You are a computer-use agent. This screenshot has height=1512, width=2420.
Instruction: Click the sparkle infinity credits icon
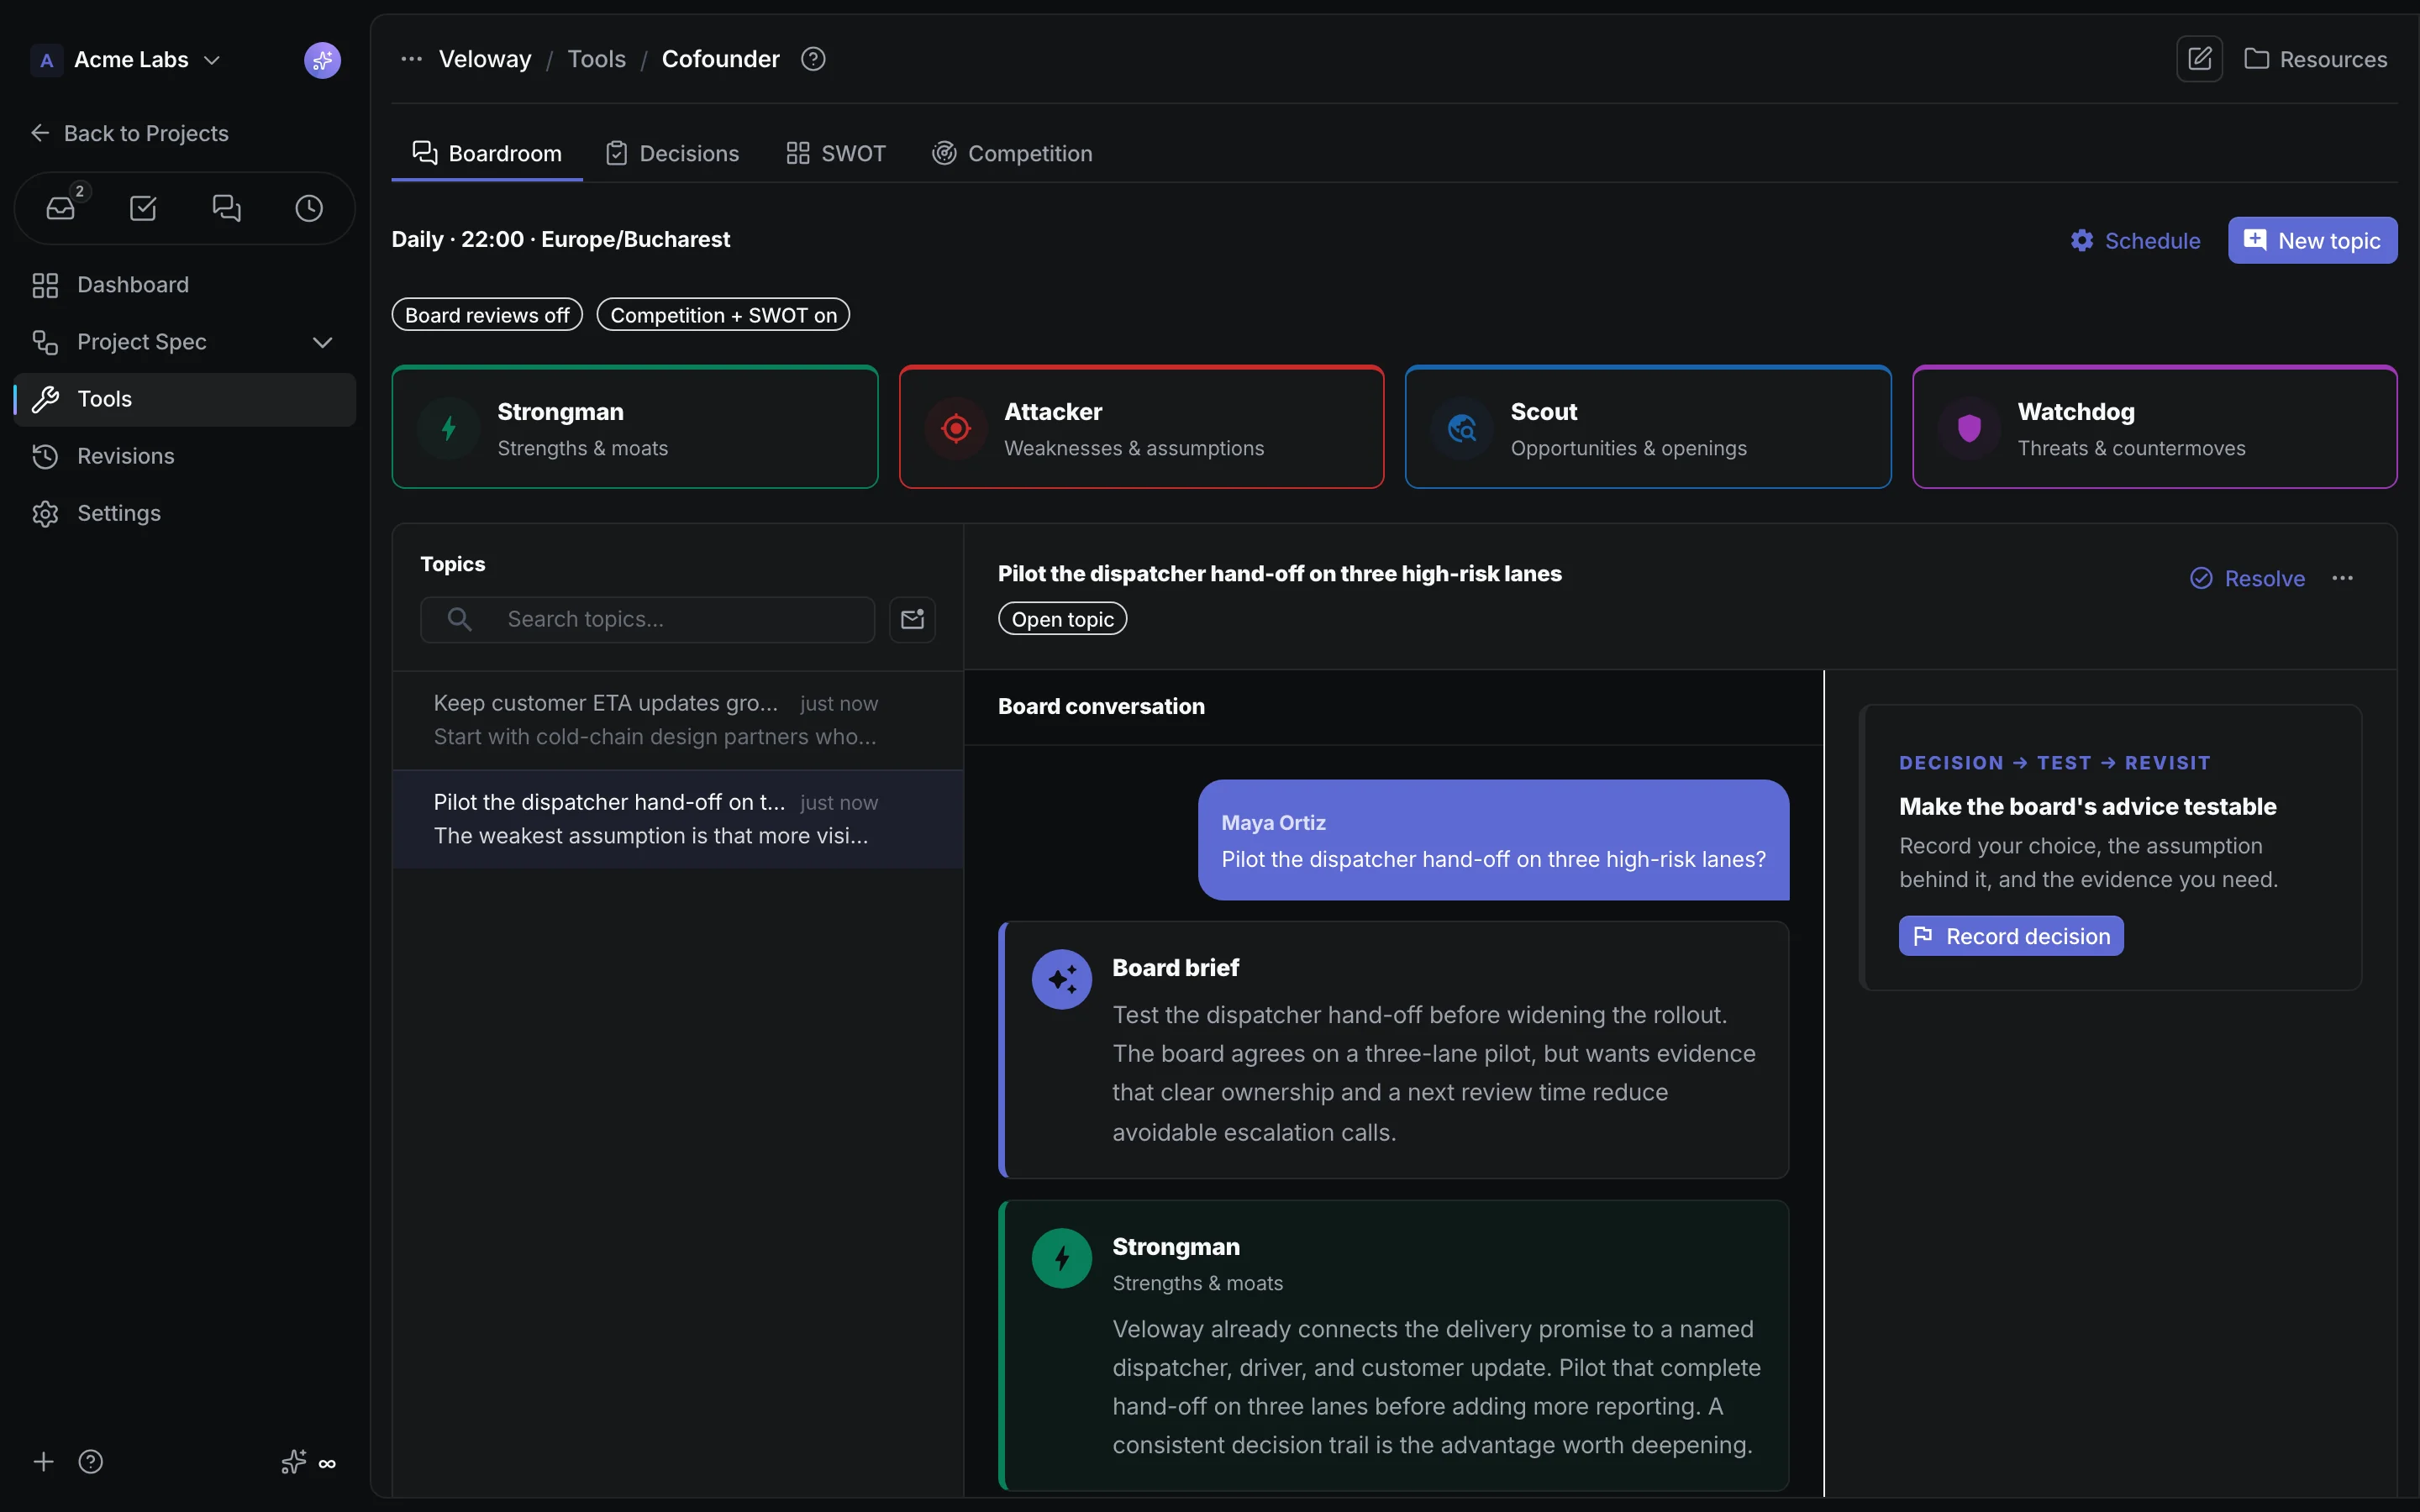(x=308, y=1463)
